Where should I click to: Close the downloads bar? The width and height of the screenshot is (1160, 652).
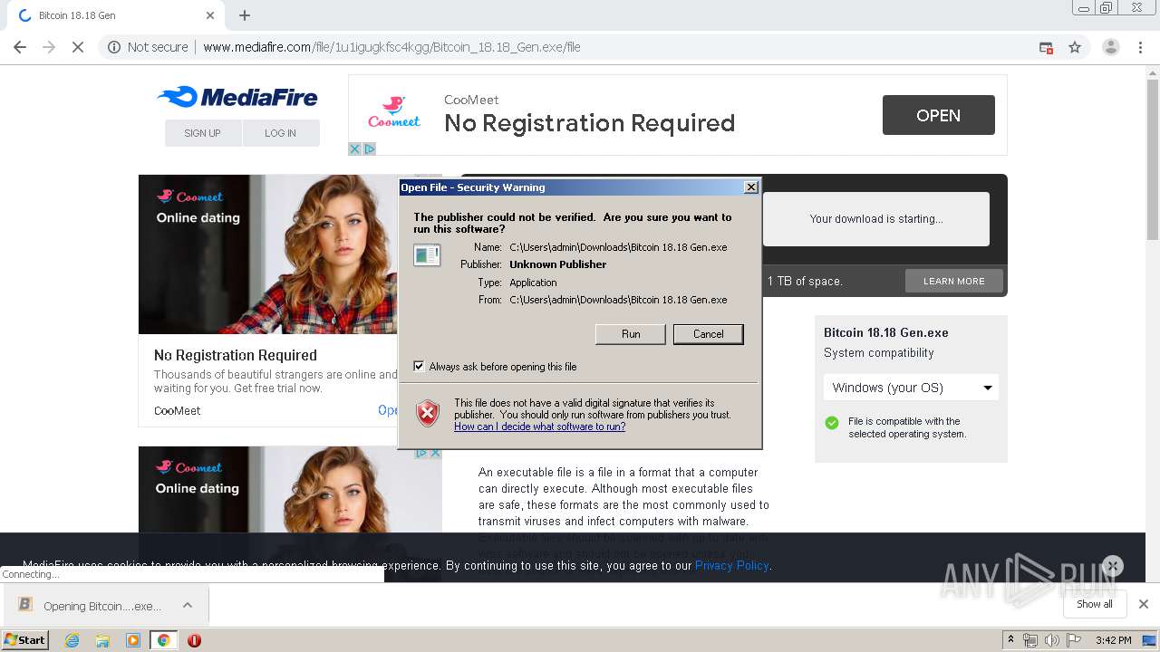(x=1143, y=604)
